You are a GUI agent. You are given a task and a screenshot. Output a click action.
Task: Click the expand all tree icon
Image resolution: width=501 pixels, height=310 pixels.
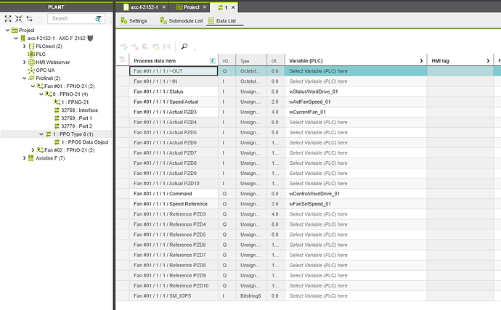tap(7, 18)
